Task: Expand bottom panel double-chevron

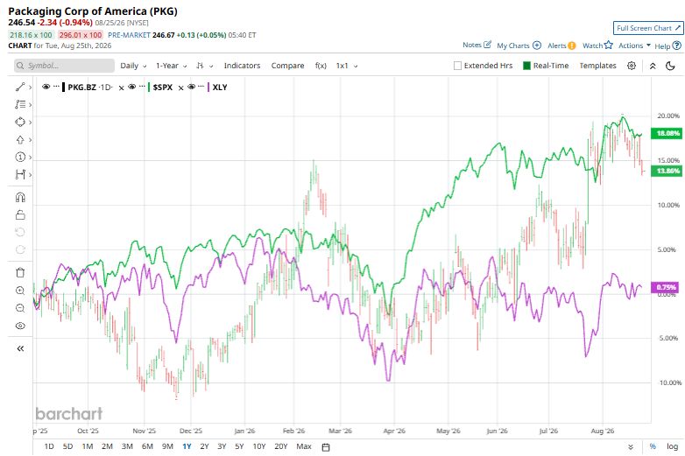Action: pyautogui.click(x=631, y=447)
